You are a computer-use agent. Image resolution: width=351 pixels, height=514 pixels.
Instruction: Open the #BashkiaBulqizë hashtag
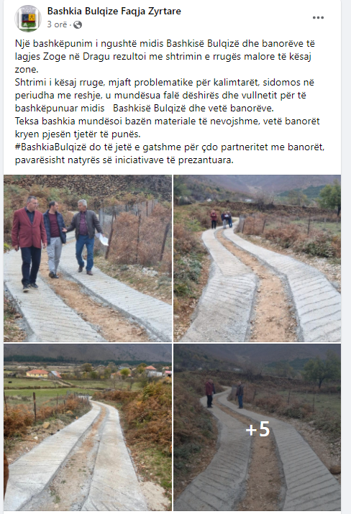pyautogui.click(x=51, y=147)
